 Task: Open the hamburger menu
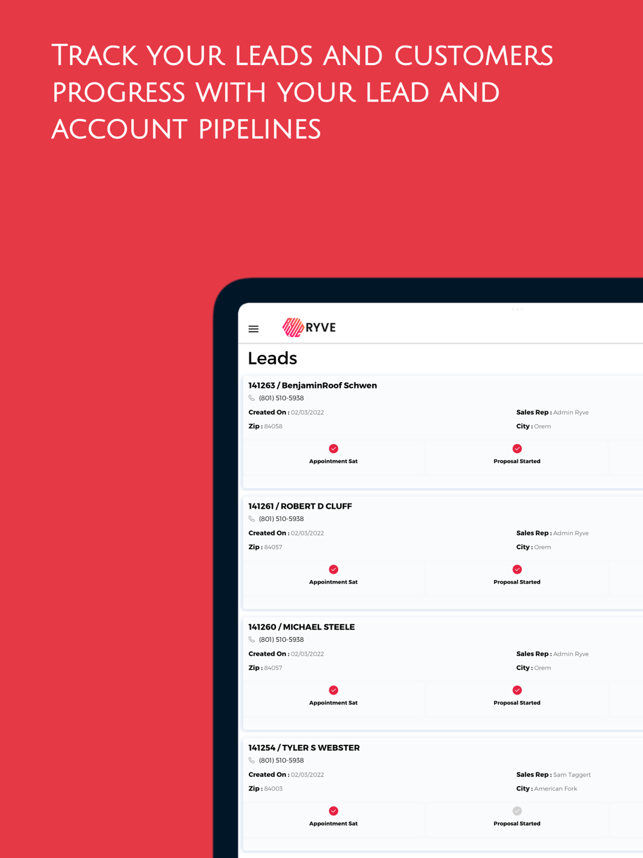(253, 329)
